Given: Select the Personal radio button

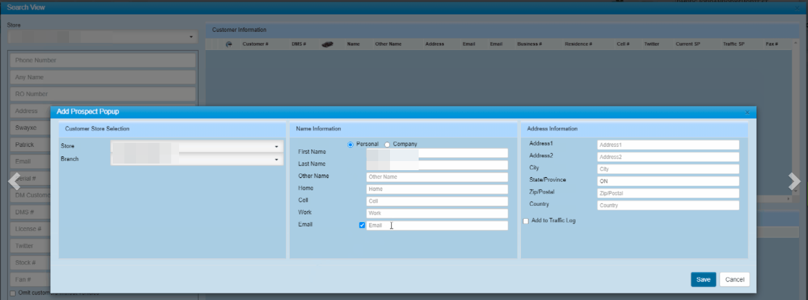Looking at the screenshot, I should (x=351, y=144).
